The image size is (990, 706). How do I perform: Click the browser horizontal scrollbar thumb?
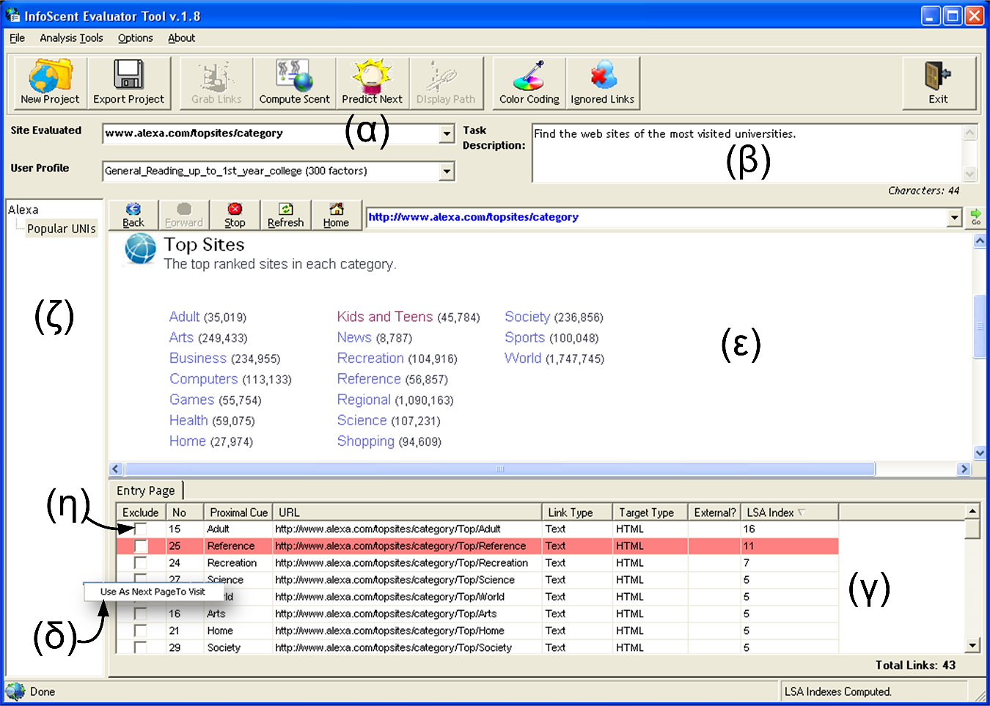click(500, 469)
